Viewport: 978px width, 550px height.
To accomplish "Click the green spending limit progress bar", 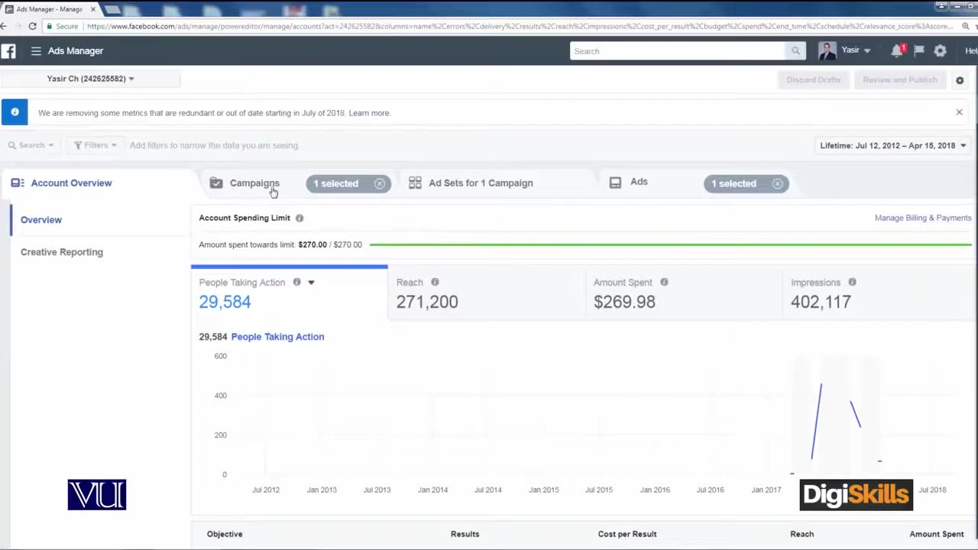I will (x=670, y=244).
